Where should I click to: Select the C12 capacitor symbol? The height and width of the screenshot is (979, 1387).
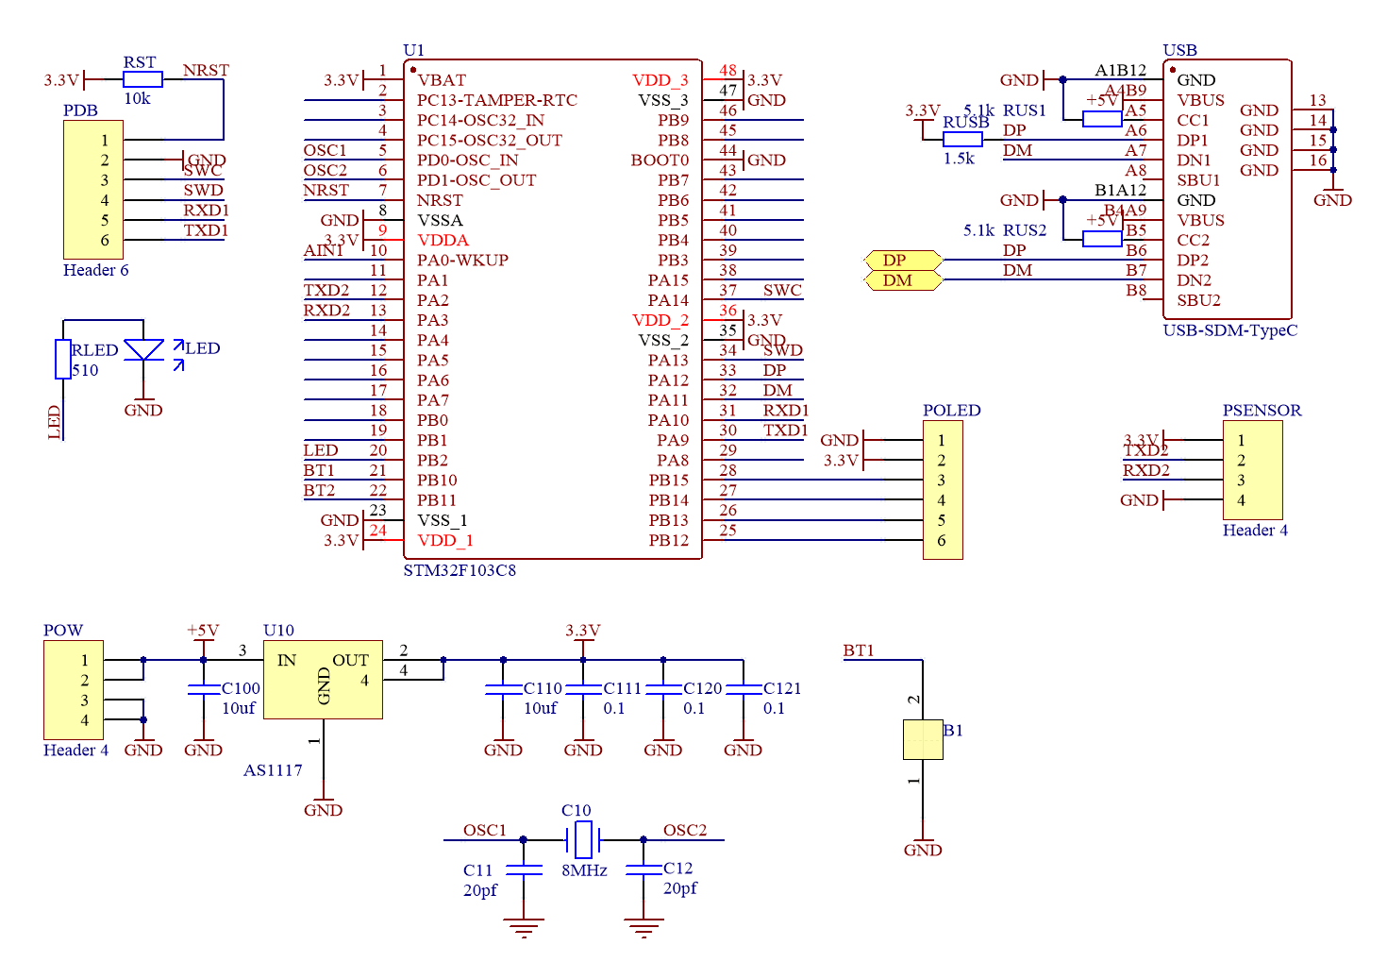pyautogui.click(x=643, y=869)
